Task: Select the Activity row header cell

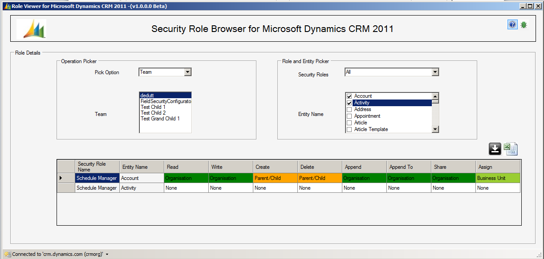Action: pyautogui.click(x=66, y=188)
